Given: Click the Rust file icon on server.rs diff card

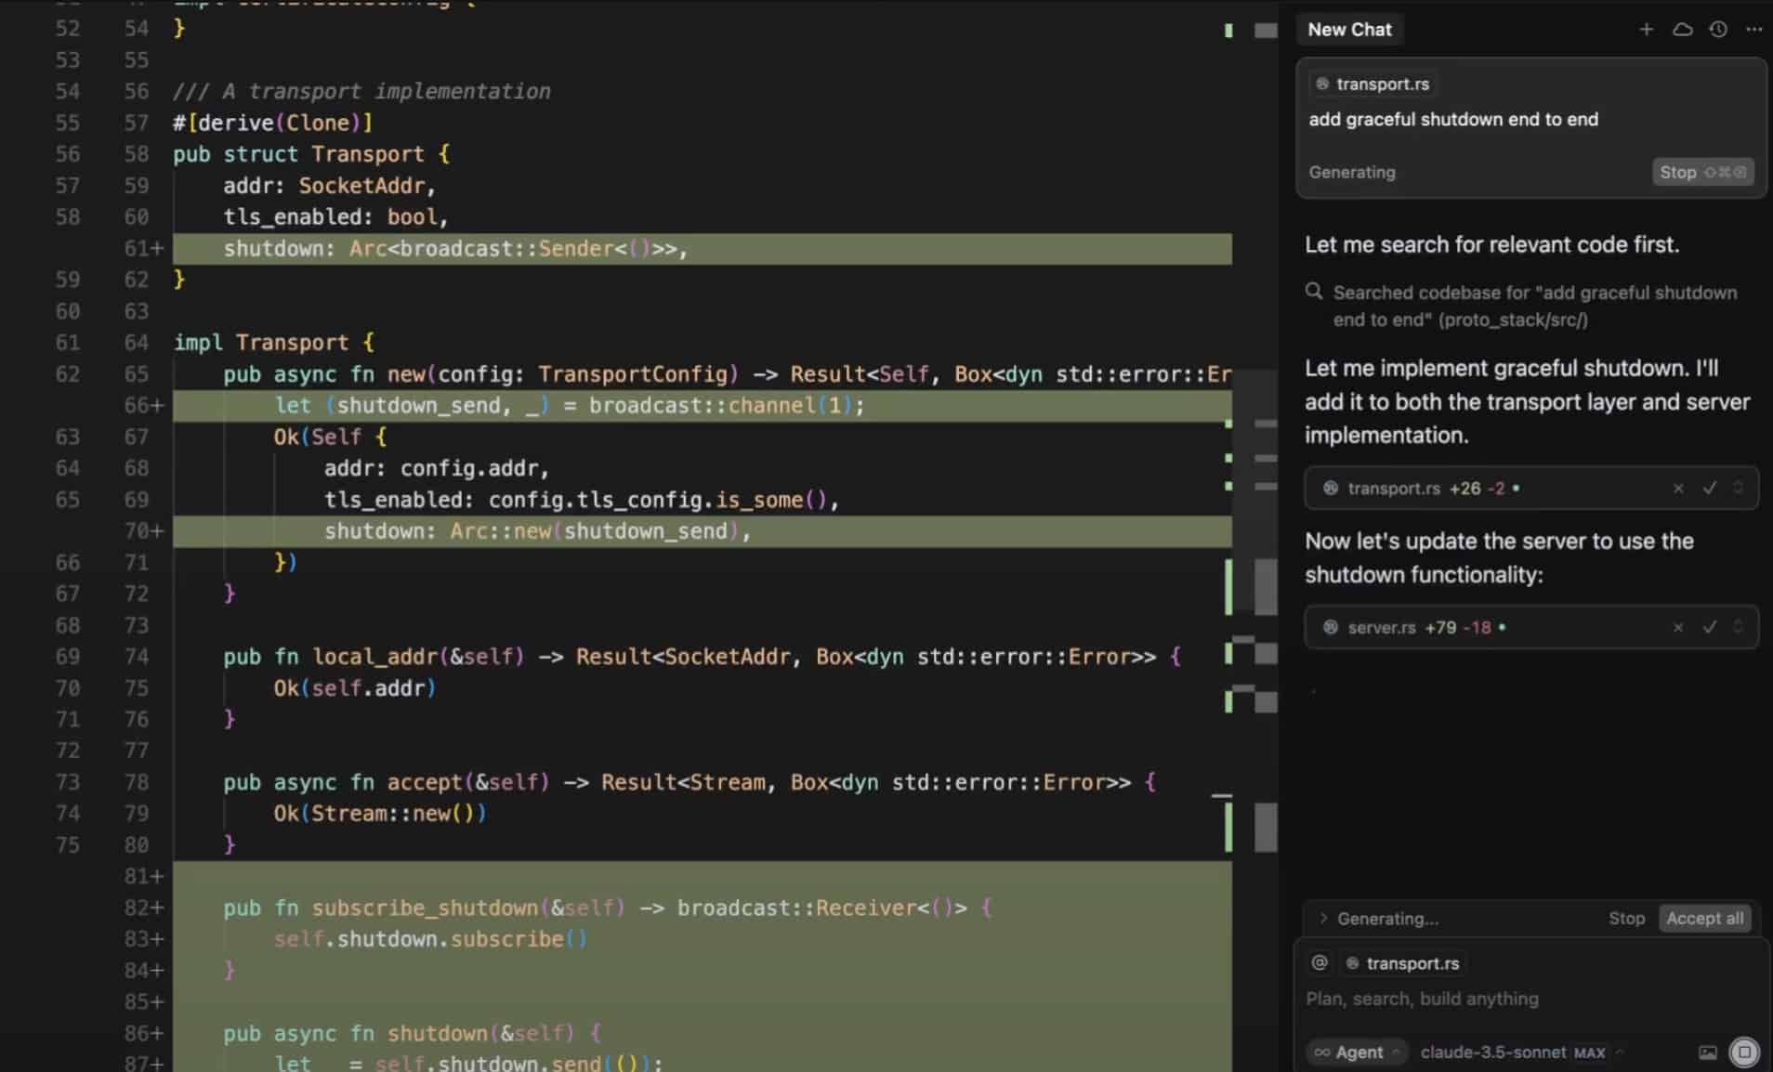Looking at the screenshot, I should pos(1331,628).
